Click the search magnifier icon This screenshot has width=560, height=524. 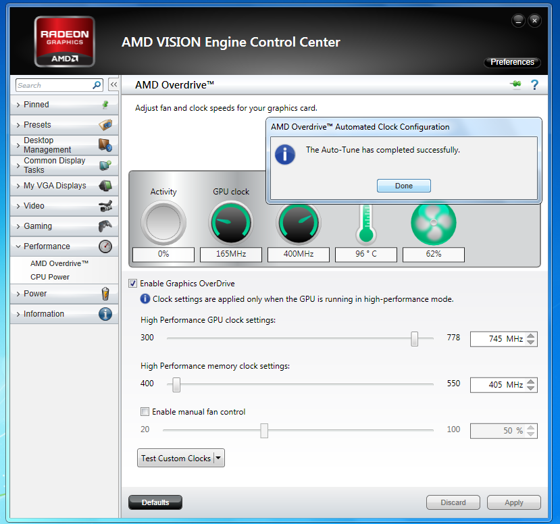point(97,85)
